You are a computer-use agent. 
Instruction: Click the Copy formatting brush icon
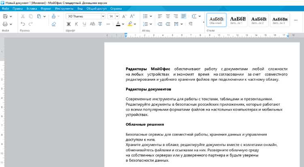coord(54,17)
